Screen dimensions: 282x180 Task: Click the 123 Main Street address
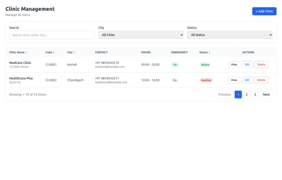pyautogui.click(x=19, y=67)
